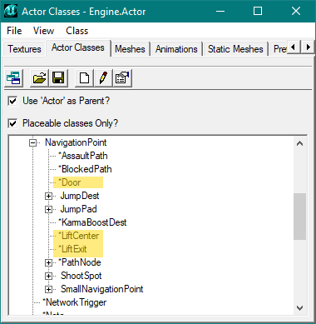Select the *KarmaBoostDest class

coord(92,222)
